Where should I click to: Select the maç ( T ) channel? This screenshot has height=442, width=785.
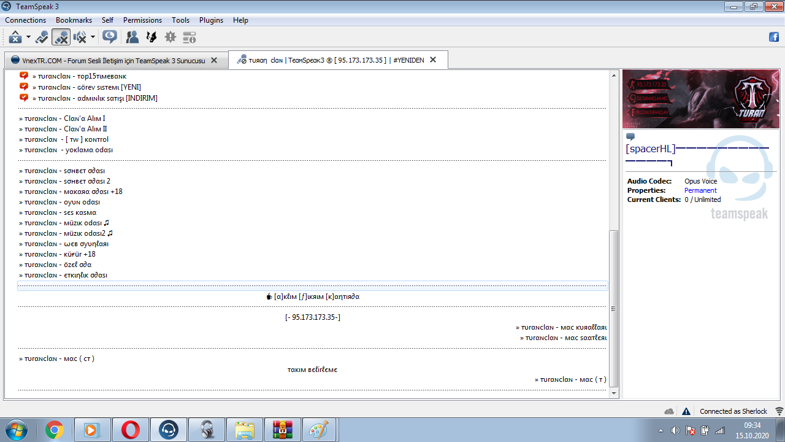570,379
